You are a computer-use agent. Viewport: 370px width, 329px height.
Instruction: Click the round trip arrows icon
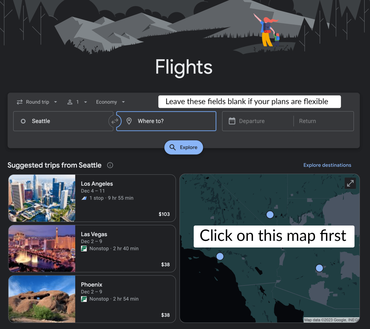[20, 102]
